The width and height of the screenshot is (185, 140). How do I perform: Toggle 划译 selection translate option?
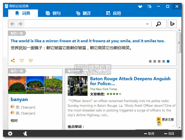tap(169, 134)
